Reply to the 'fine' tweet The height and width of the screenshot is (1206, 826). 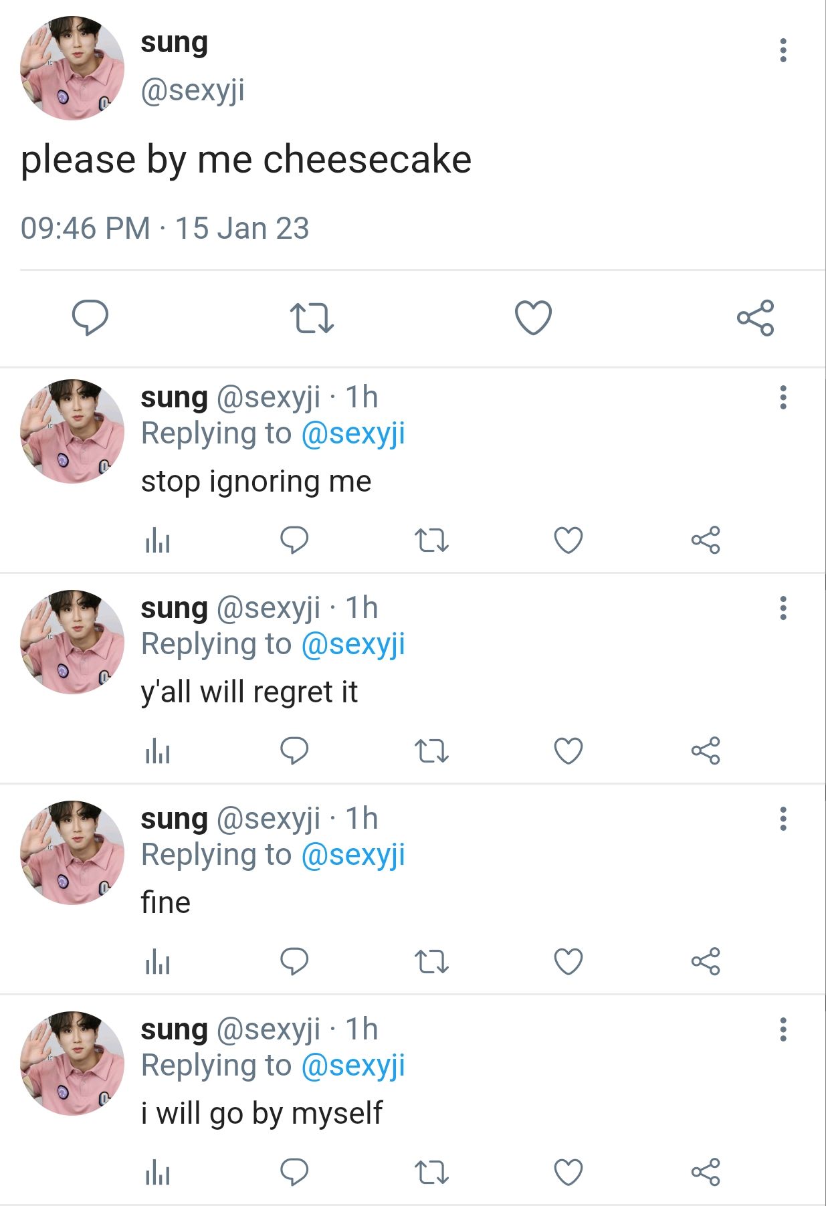(x=294, y=961)
